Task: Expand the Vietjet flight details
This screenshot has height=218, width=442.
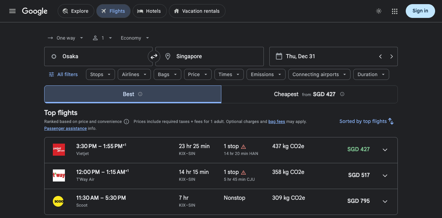Action: coord(385,150)
